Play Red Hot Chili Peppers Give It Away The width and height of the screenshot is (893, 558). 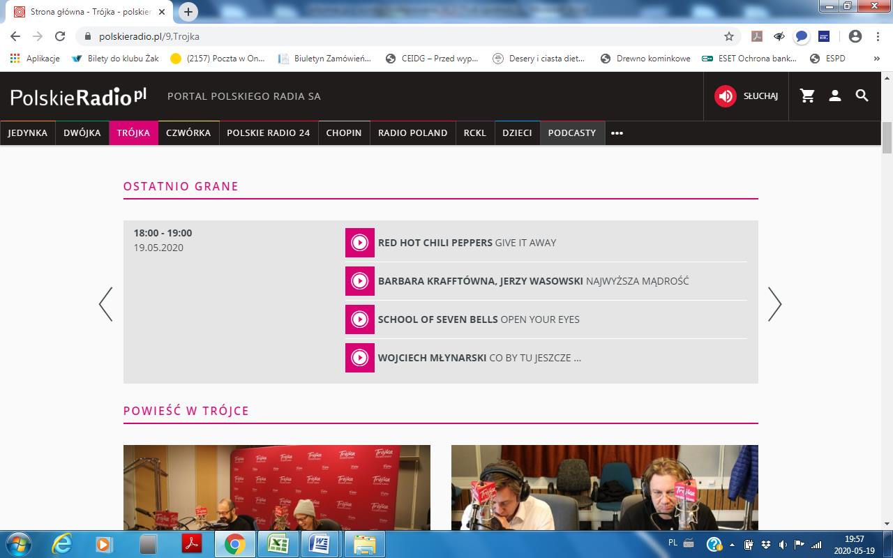(360, 243)
